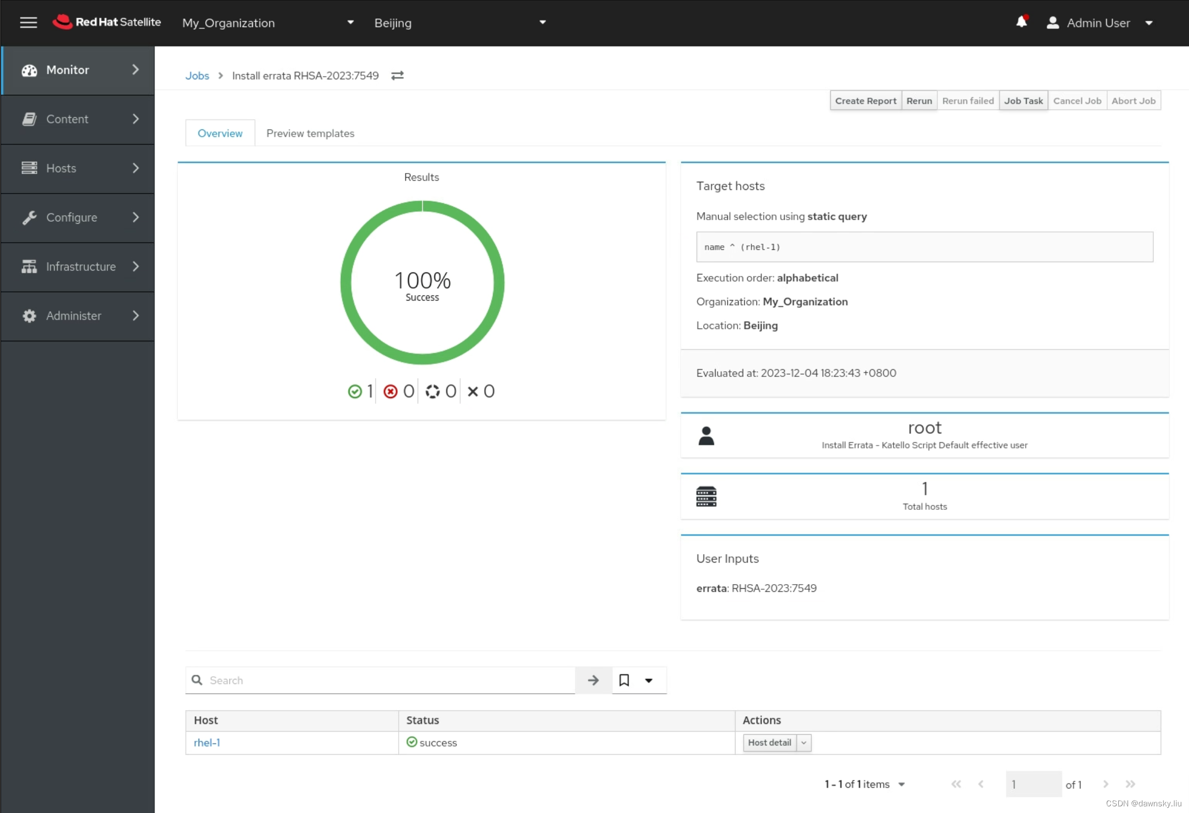Click the rhel-1 host link
Screen dimensions: 1189x813
click(207, 742)
